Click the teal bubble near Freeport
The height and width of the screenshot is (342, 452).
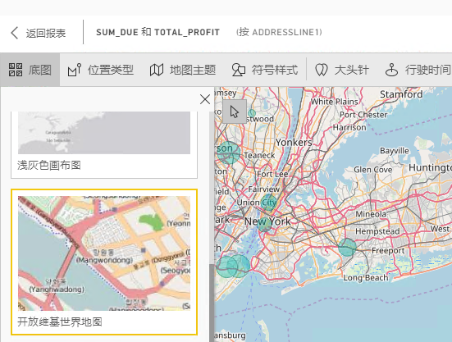tap(347, 247)
